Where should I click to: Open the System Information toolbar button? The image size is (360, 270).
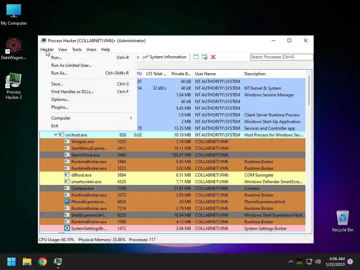(165, 57)
